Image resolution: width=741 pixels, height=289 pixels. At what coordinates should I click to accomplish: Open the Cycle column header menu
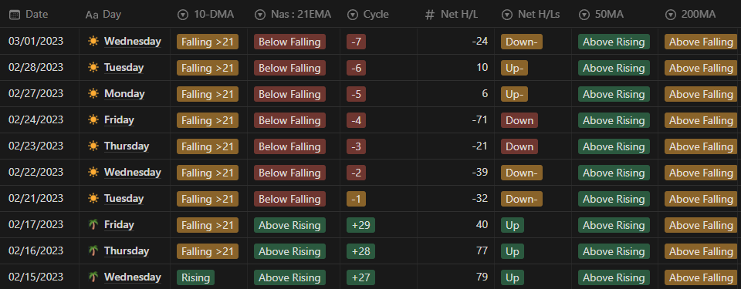coord(378,15)
